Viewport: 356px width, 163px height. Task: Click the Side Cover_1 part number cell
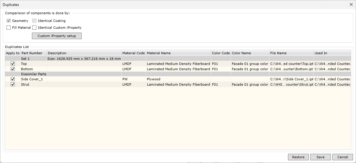34,79
